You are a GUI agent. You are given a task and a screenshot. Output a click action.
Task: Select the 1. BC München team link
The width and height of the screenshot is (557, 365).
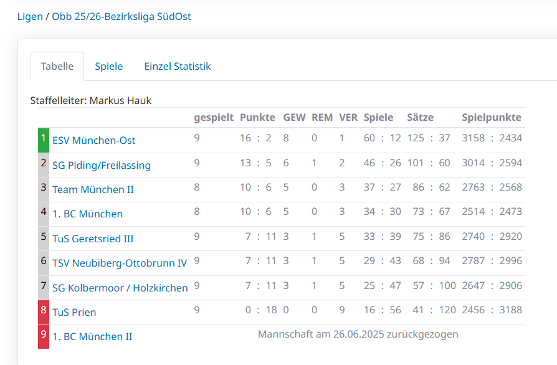tap(87, 214)
